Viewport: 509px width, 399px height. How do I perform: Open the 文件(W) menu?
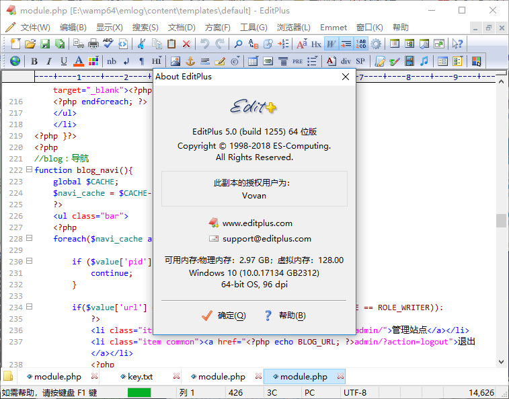(x=36, y=28)
